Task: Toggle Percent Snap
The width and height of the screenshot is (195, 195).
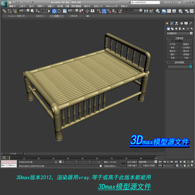Action: [109, 11]
